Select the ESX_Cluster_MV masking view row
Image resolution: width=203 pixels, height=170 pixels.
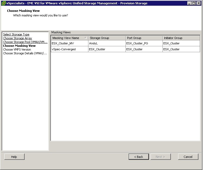(x=63, y=43)
